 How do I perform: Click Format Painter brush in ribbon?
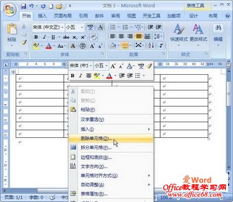24,42
